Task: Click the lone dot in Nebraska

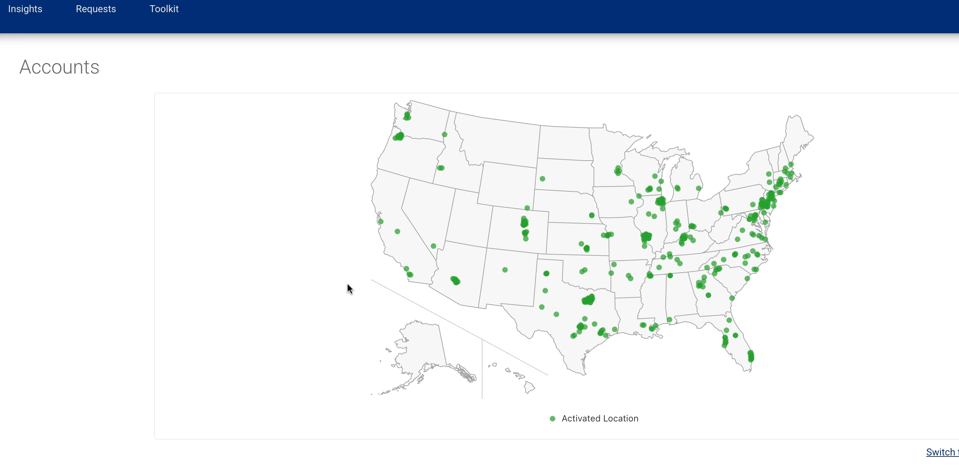Action: coord(591,215)
